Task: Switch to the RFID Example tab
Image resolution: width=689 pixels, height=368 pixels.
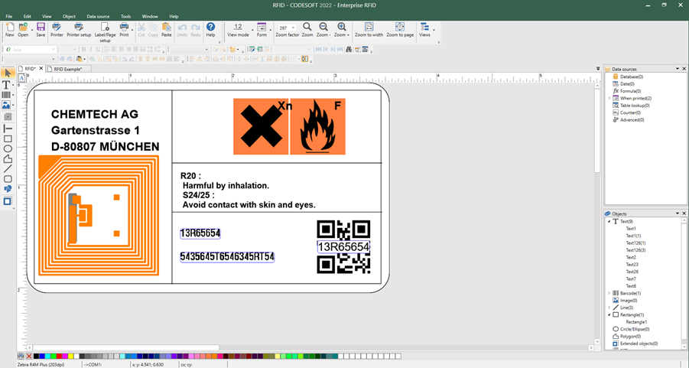Action: click(x=67, y=69)
